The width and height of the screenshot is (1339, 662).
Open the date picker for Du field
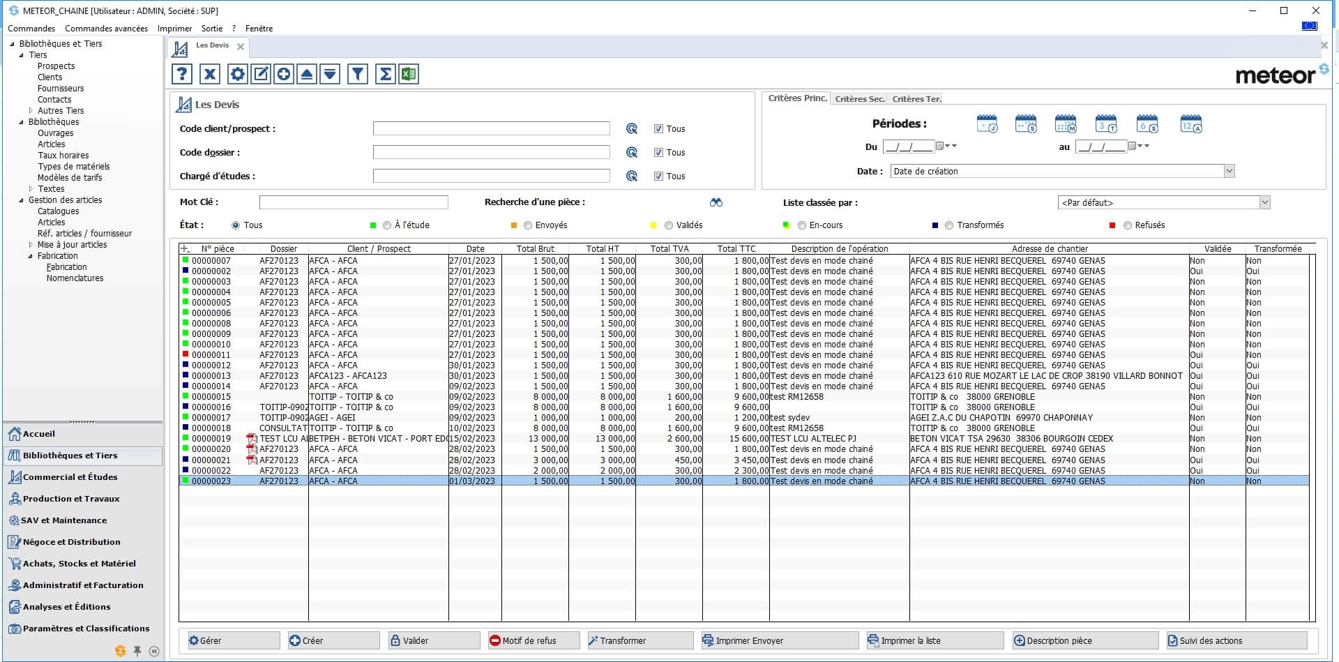pyautogui.click(x=939, y=146)
